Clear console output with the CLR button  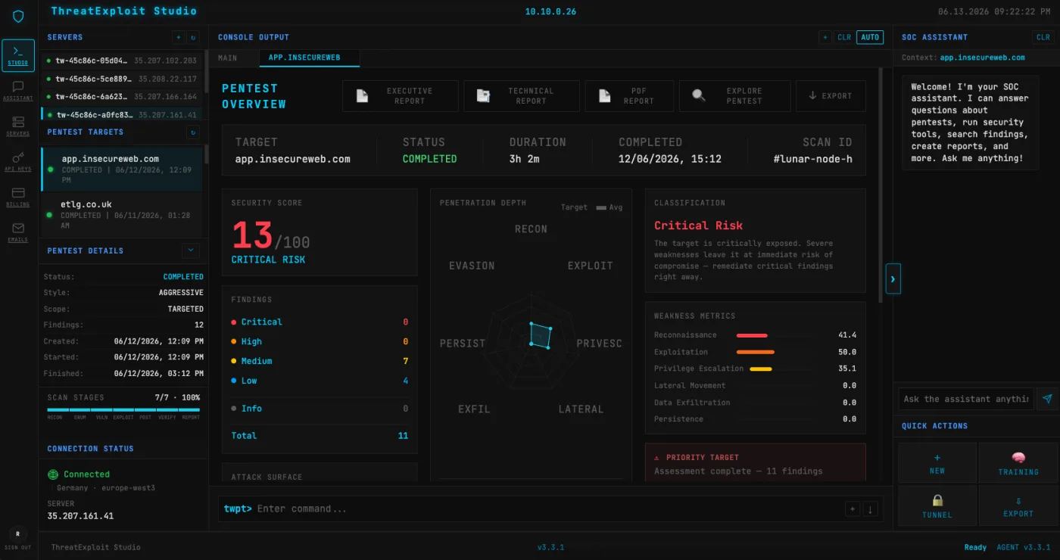click(x=844, y=37)
